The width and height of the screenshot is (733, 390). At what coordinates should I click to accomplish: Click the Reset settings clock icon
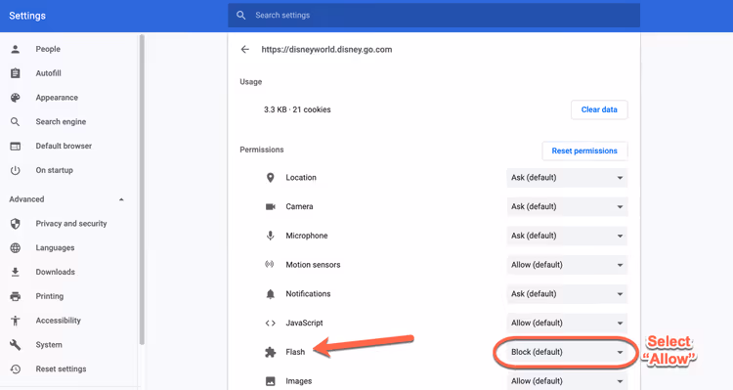16,369
